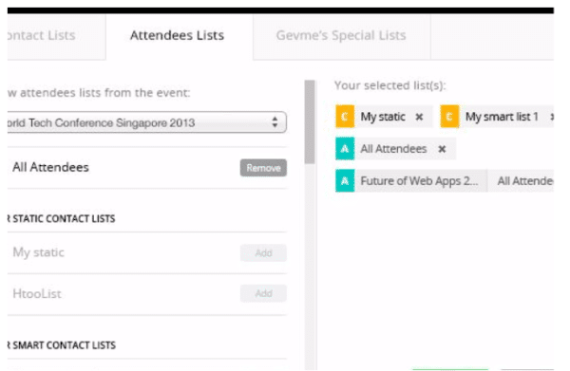
Task: Click the SMART CONTACT LISTS heading
Action: pyautogui.click(x=62, y=345)
